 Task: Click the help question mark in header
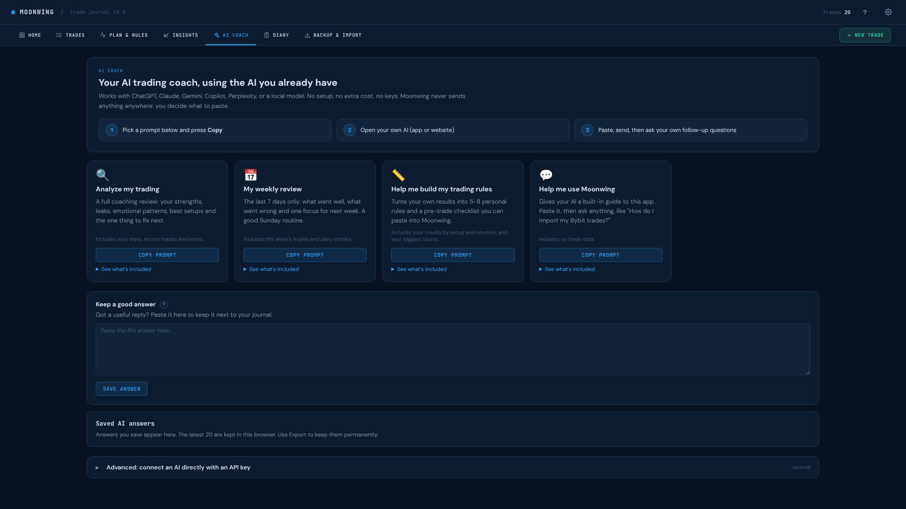(x=864, y=12)
